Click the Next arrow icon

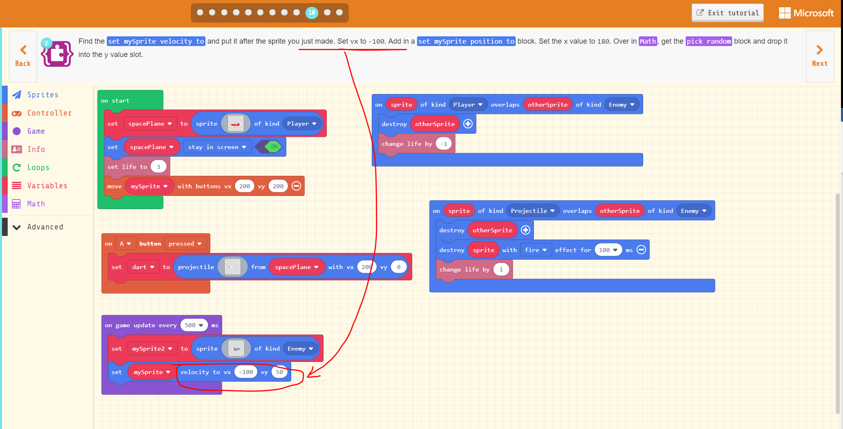click(x=820, y=50)
